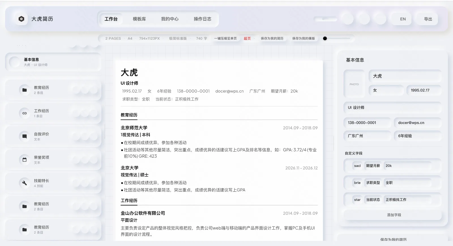The height and width of the screenshot is (246, 453).
Task: Click the name field containing 大虎
Action: pyautogui.click(x=405, y=76)
